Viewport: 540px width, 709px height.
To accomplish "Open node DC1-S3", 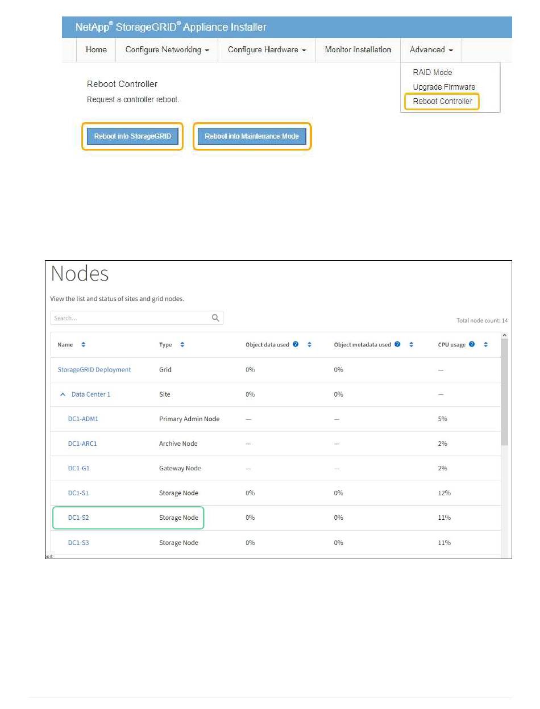I will pyautogui.click(x=78, y=543).
